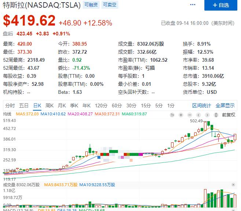Switch chart to 30分 interval

[x=131, y=105]
